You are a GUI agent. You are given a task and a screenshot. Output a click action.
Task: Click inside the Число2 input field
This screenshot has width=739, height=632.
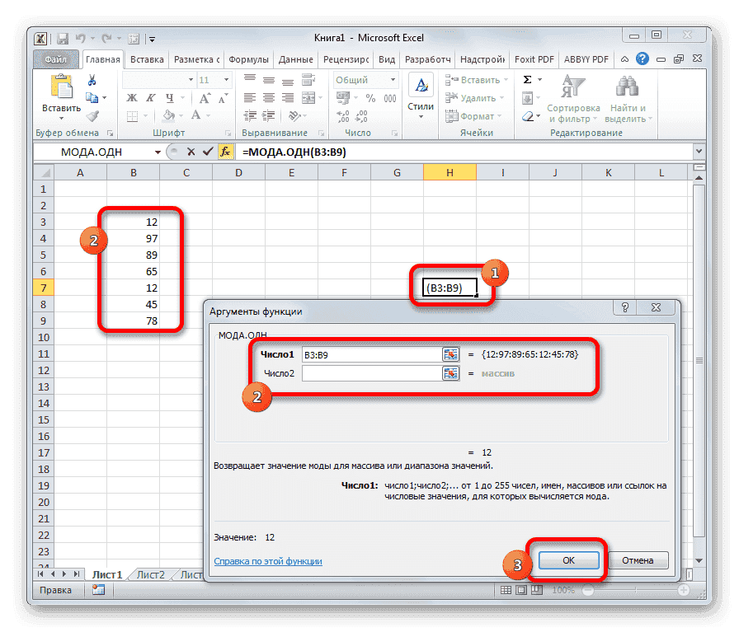pyautogui.click(x=371, y=373)
